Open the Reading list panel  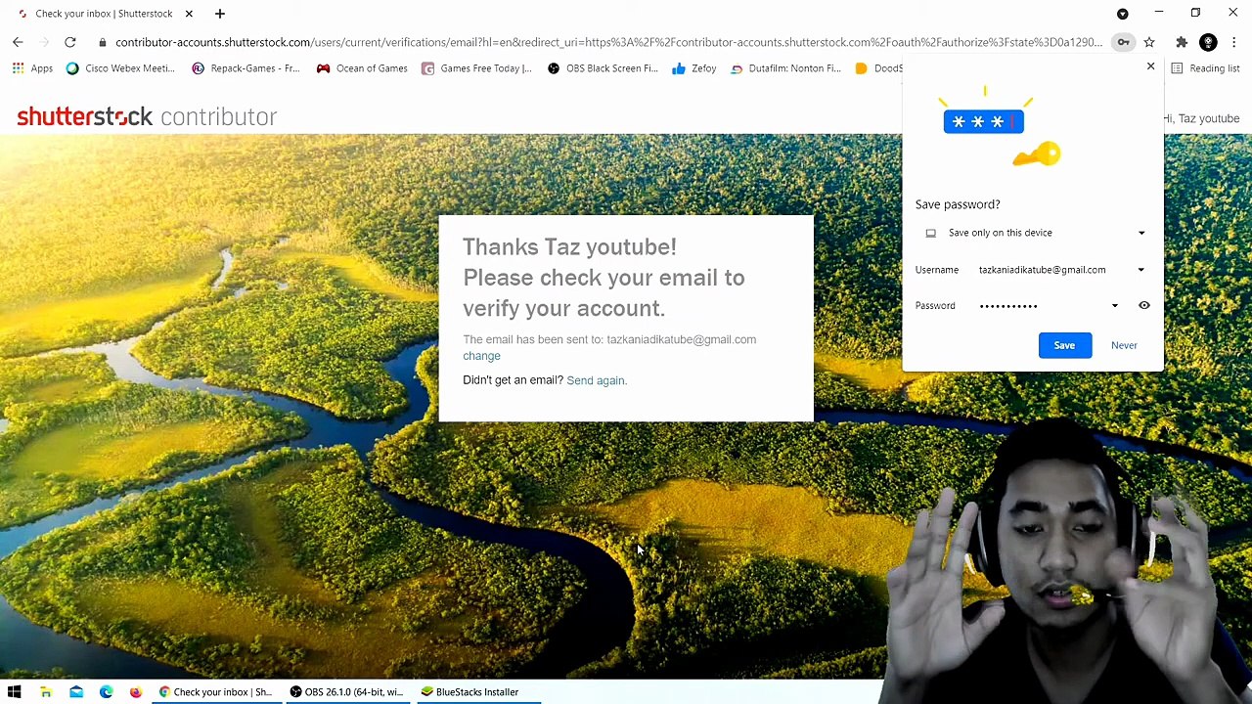pos(1205,68)
